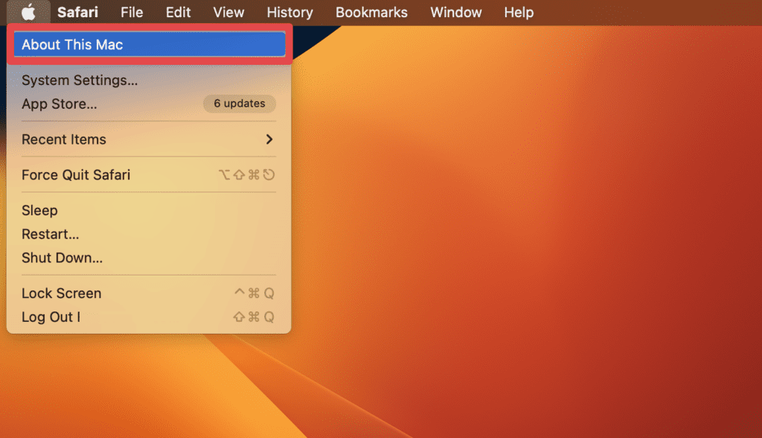Click the 6 updates badge
Screen dimensions: 762x438
click(240, 104)
